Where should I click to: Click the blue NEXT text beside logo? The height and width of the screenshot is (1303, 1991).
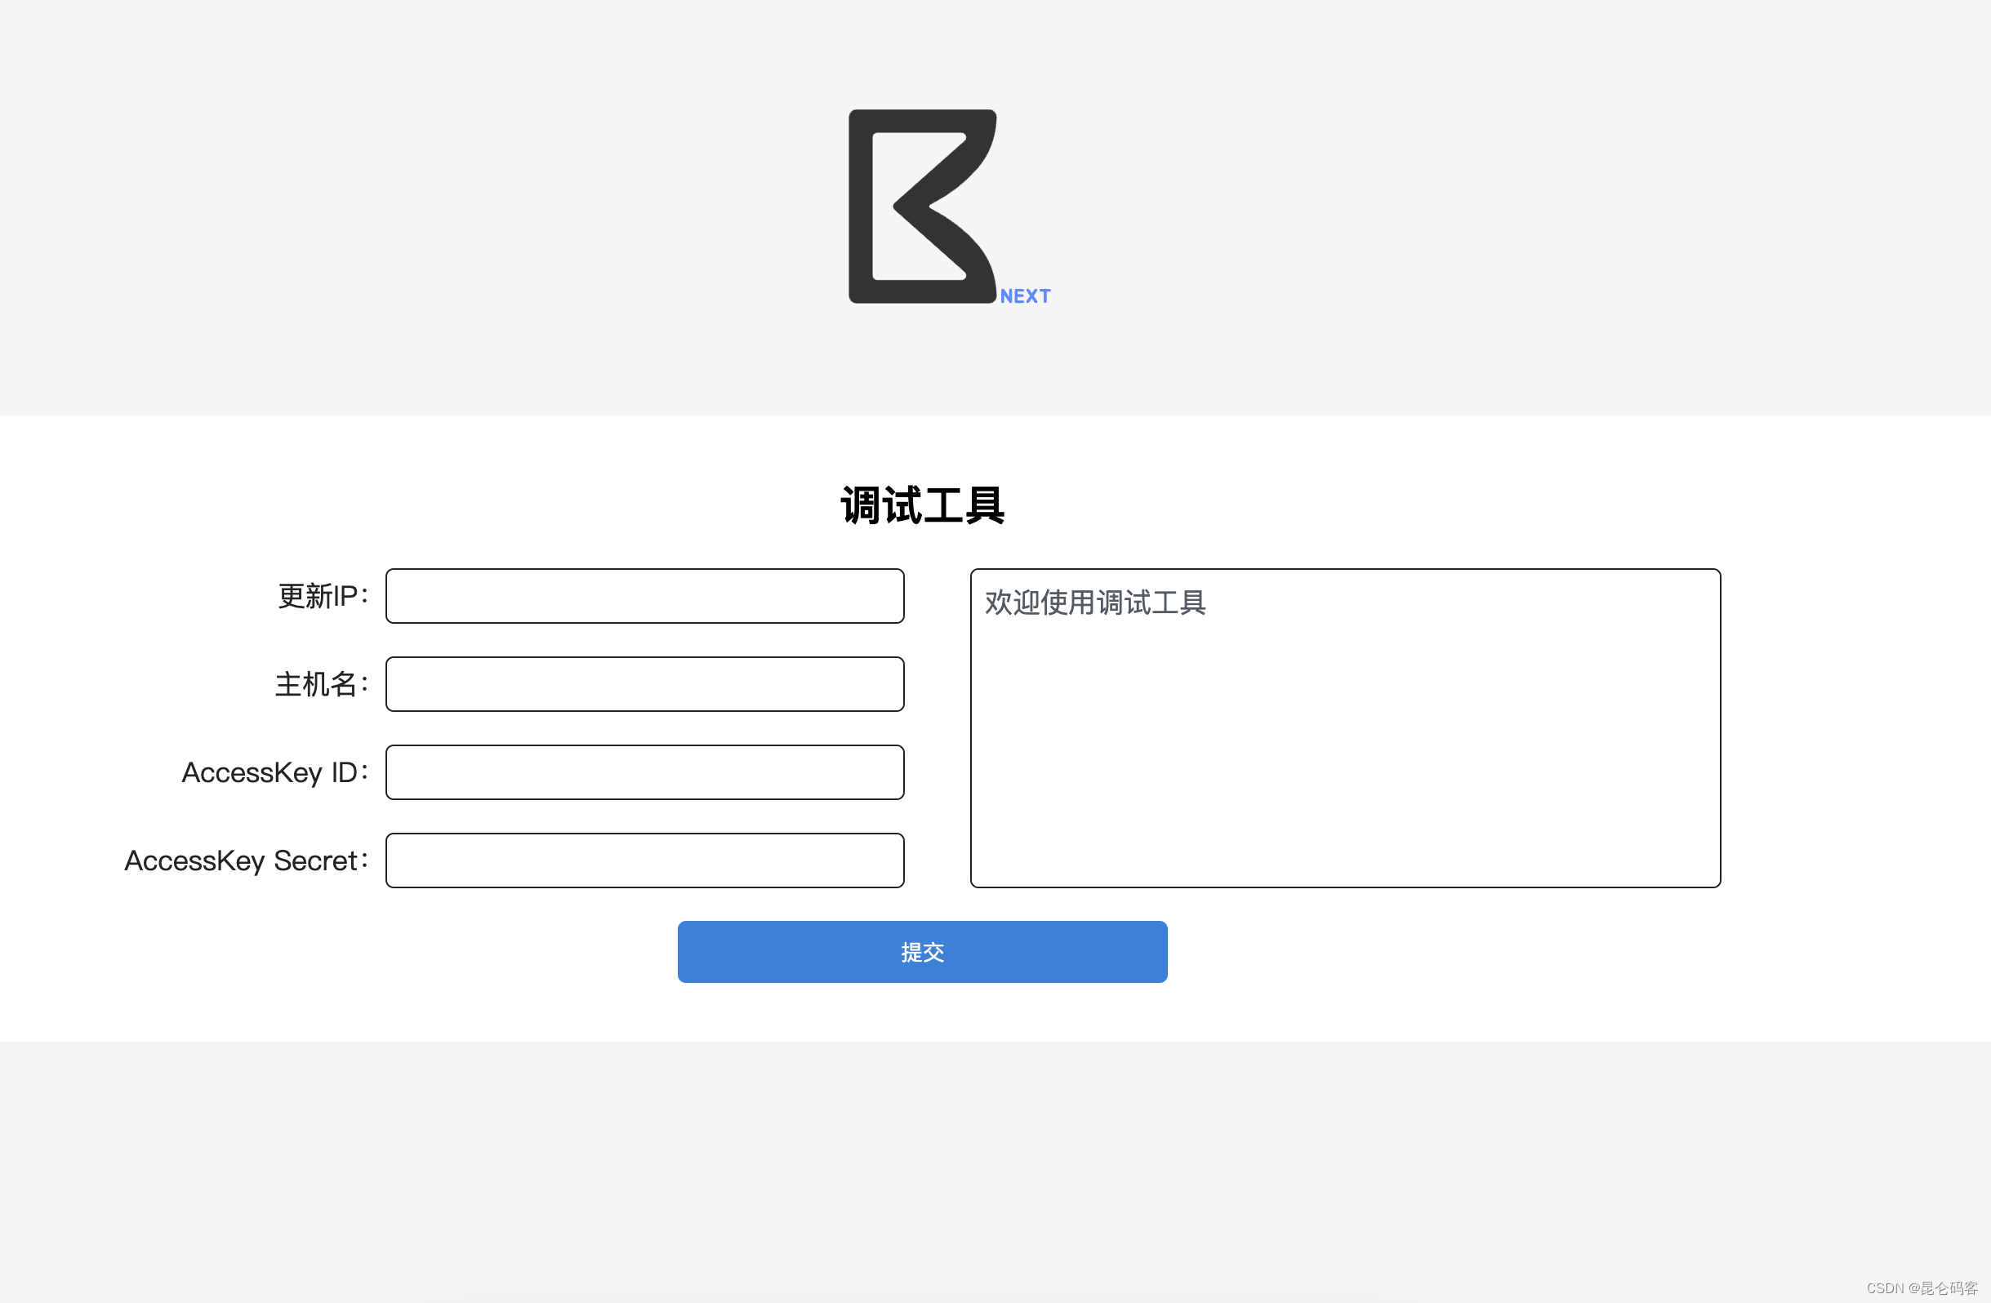pyautogui.click(x=1025, y=296)
